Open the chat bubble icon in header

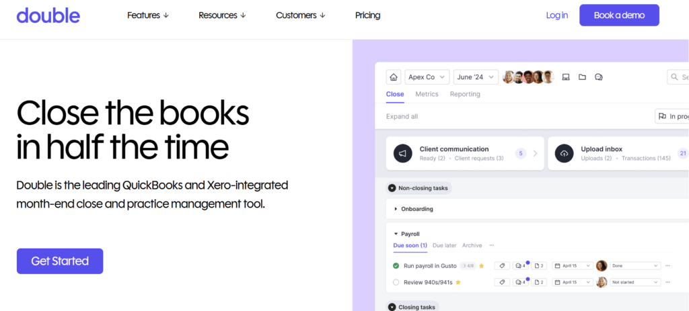point(598,77)
